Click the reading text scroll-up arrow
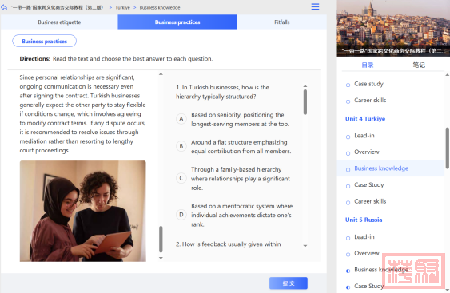 tap(161, 74)
